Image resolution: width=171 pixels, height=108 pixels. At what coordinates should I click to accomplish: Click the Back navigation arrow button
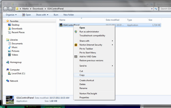(x=5, y=9)
